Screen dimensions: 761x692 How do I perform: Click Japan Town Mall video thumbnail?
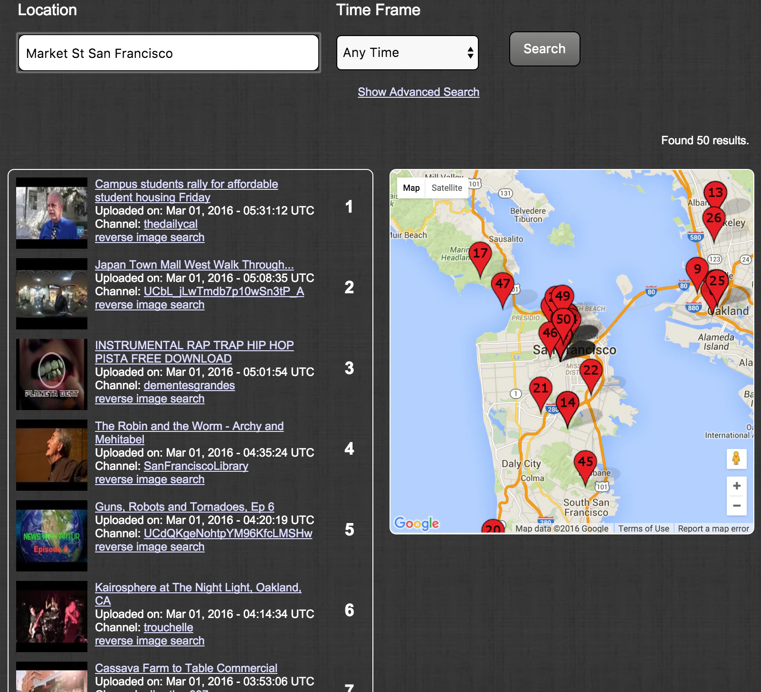click(x=52, y=294)
